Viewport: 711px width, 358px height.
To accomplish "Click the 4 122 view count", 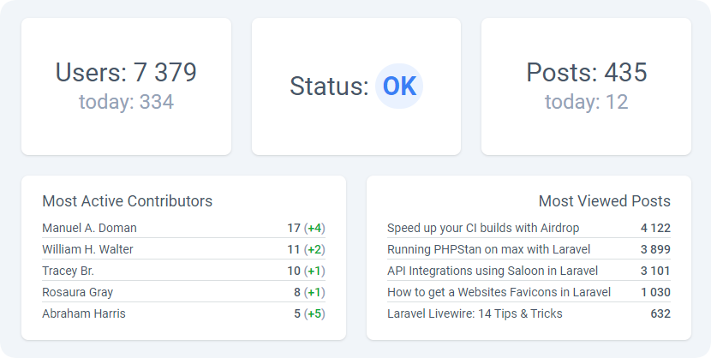I will coord(654,228).
